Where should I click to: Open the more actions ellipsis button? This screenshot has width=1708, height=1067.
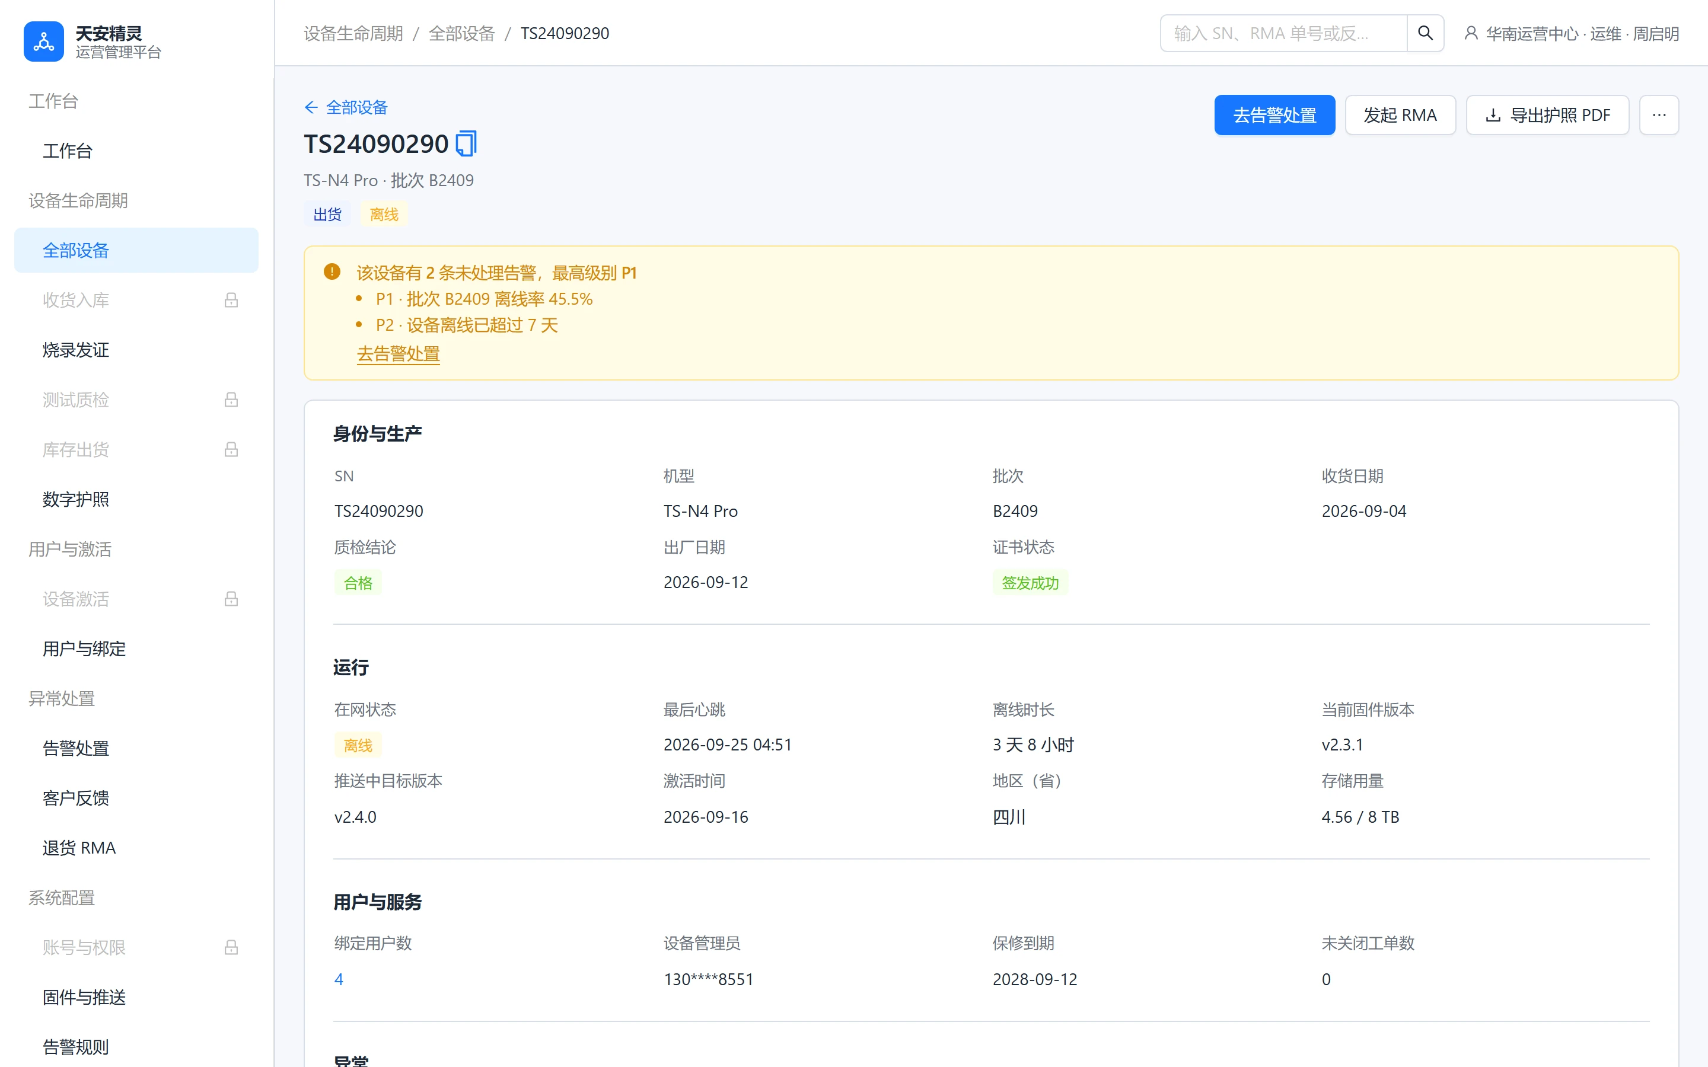(1659, 115)
